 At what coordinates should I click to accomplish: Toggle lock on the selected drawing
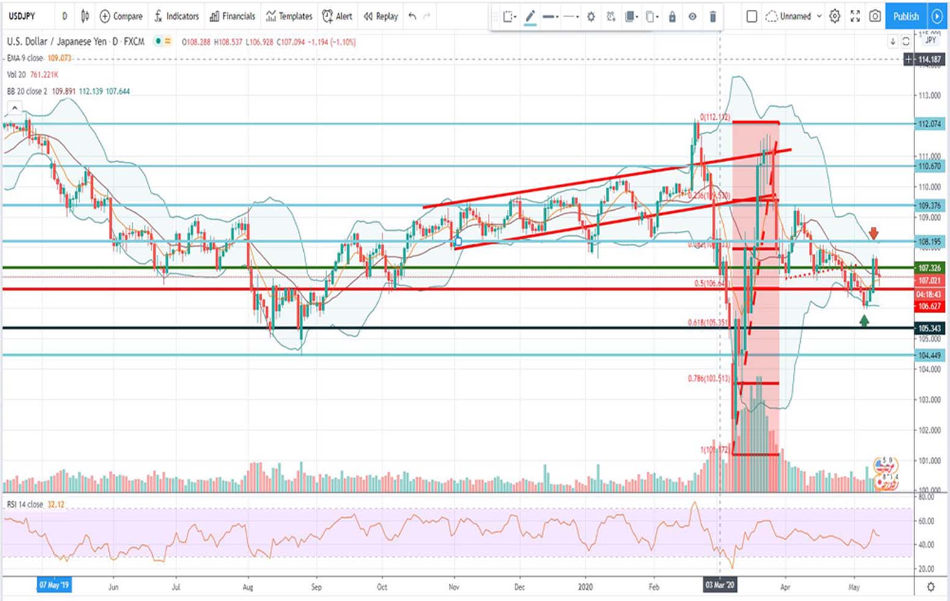click(672, 17)
